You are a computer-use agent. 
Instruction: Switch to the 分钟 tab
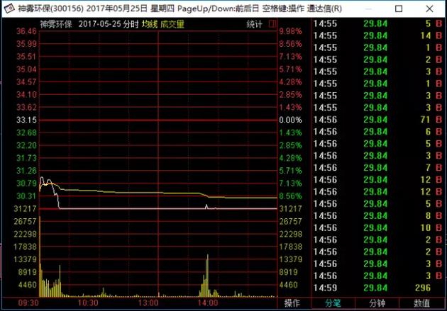[x=377, y=303]
